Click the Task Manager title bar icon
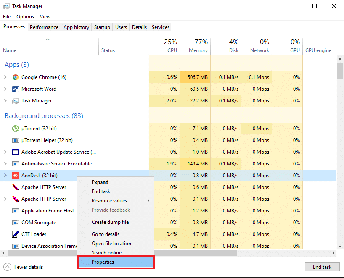Viewport: 344px width, 278px height. pyautogui.click(x=6, y=6)
